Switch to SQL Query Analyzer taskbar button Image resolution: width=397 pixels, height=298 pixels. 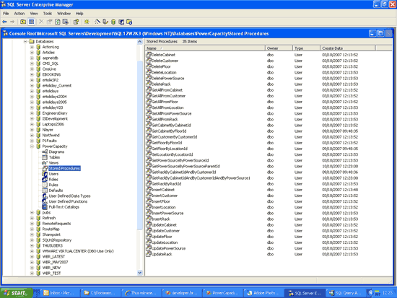point(346,293)
